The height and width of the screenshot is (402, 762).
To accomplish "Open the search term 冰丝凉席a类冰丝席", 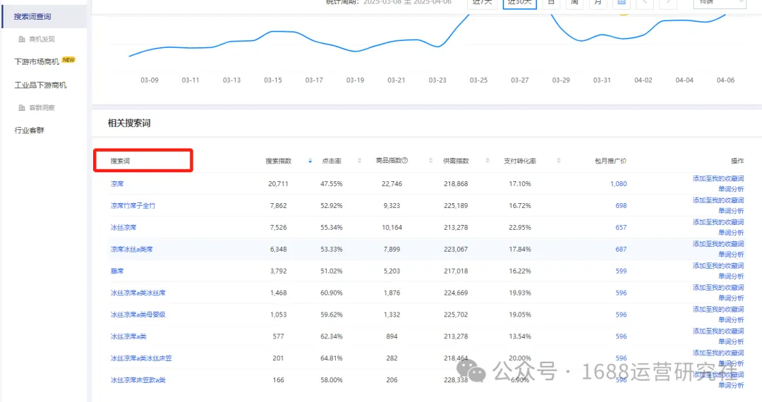I will coord(138,293).
